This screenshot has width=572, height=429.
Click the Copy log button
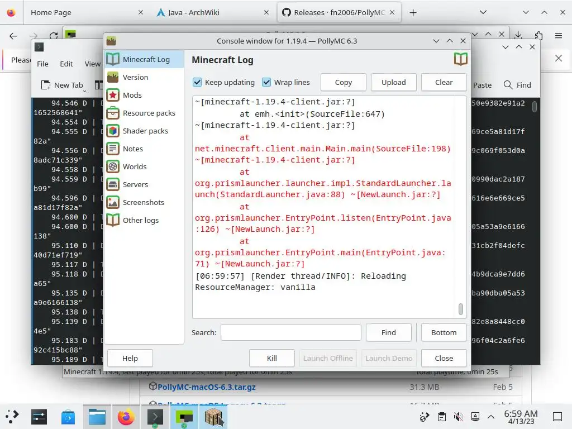click(344, 83)
